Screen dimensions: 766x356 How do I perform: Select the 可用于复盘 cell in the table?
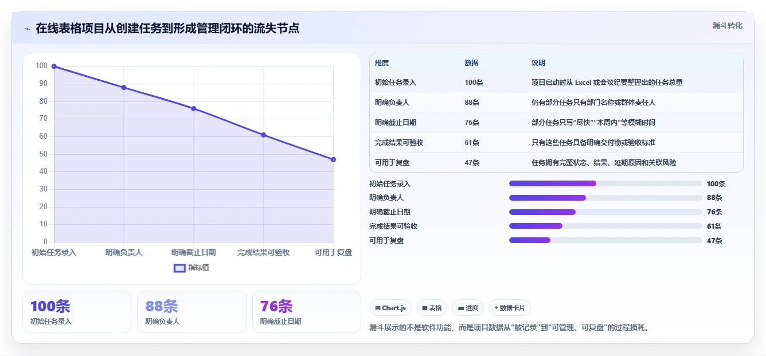tap(392, 163)
